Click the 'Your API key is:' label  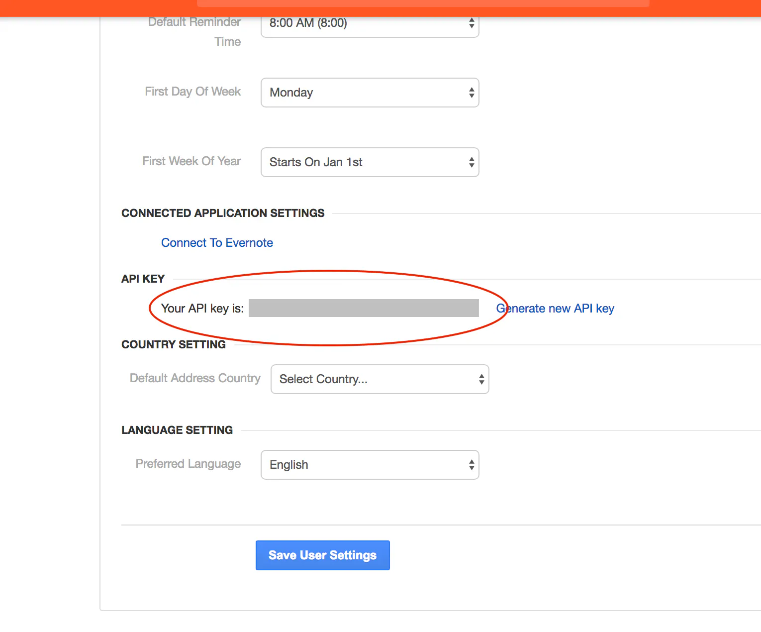tap(202, 309)
